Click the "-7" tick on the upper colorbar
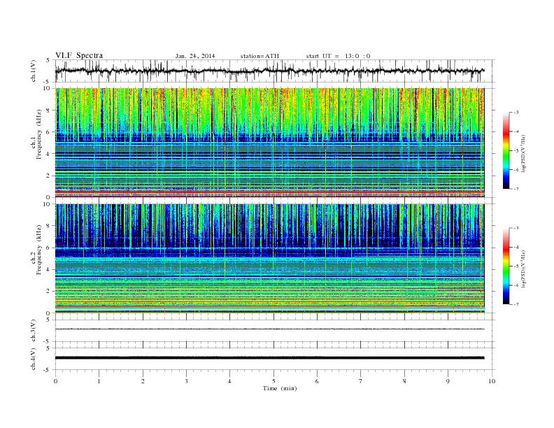The width and height of the screenshot is (554, 428). pos(516,189)
